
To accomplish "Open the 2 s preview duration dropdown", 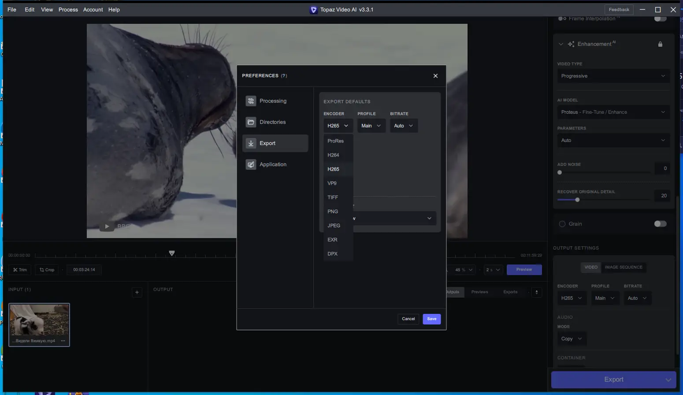I will [493, 270].
